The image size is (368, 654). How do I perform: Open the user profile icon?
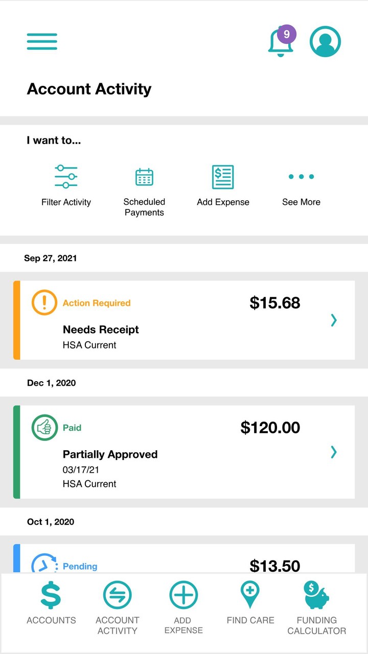[x=325, y=41]
